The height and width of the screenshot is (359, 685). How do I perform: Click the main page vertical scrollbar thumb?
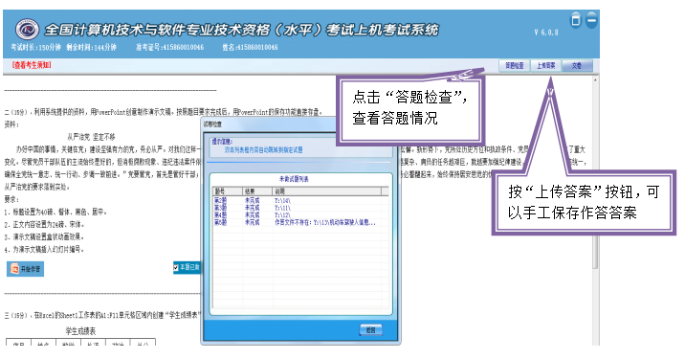point(595,254)
